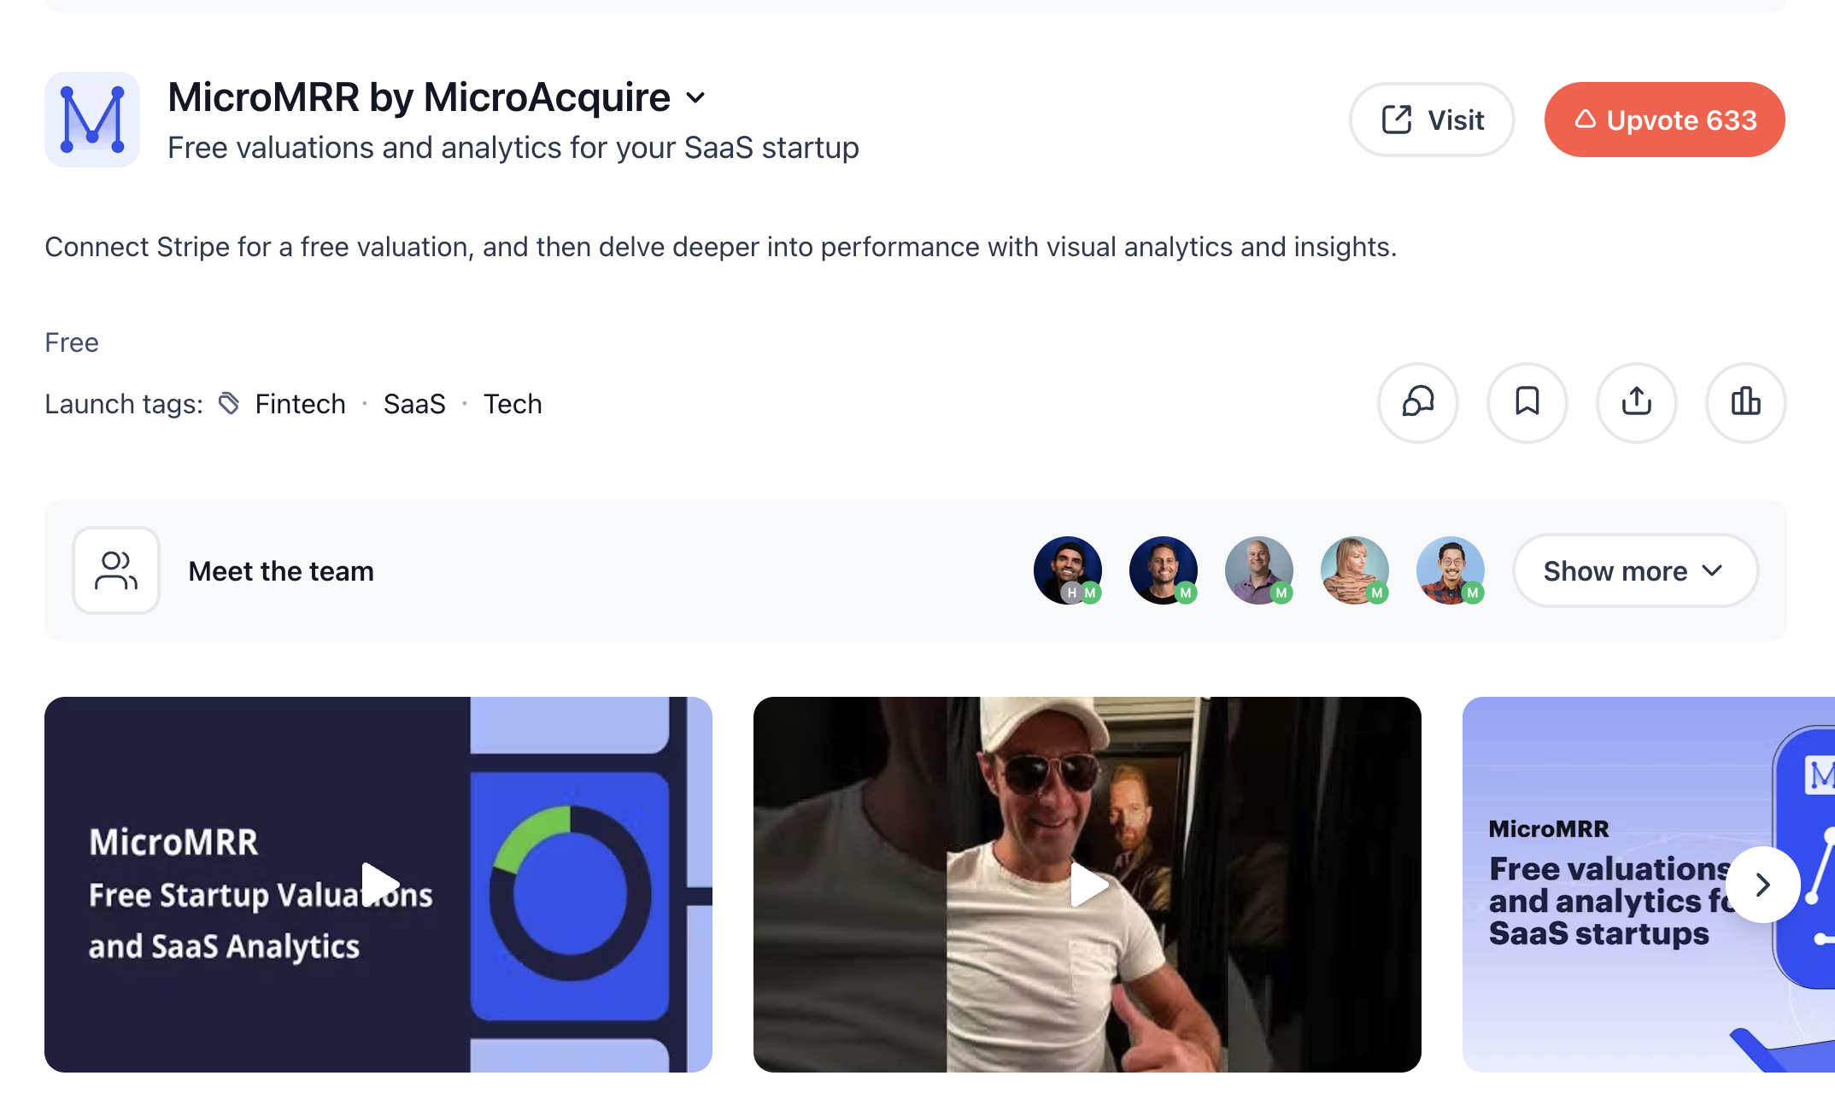Open the Fintech launch tag

point(301,404)
